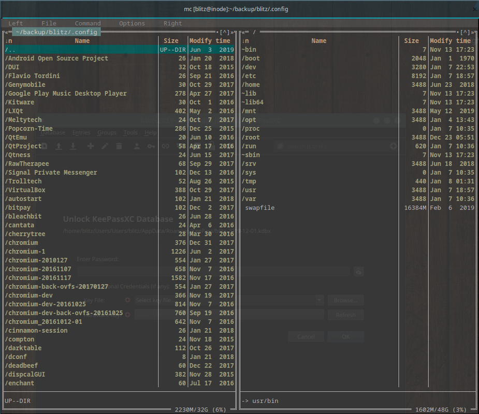Select the /bleachbit directory

(x=120, y=216)
